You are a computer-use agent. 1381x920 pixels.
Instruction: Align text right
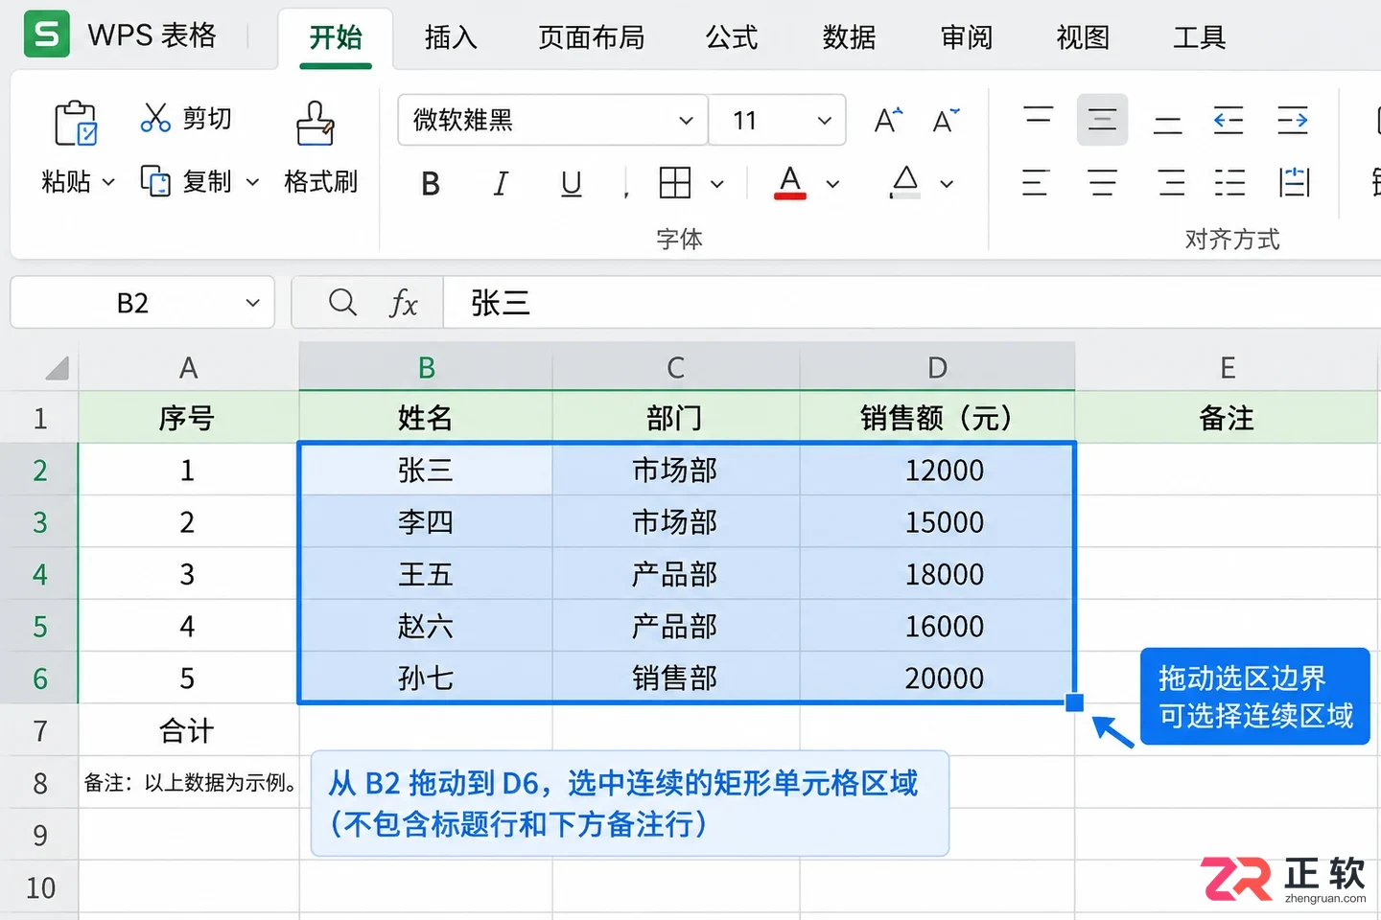click(1171, 182)
